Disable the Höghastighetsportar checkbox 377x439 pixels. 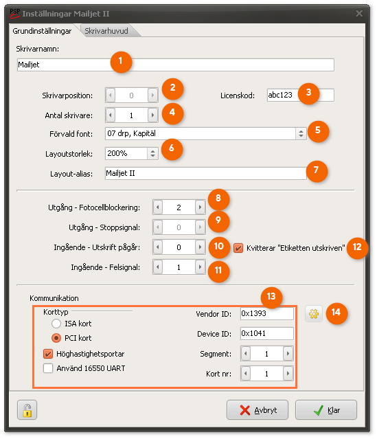(48, 354)
